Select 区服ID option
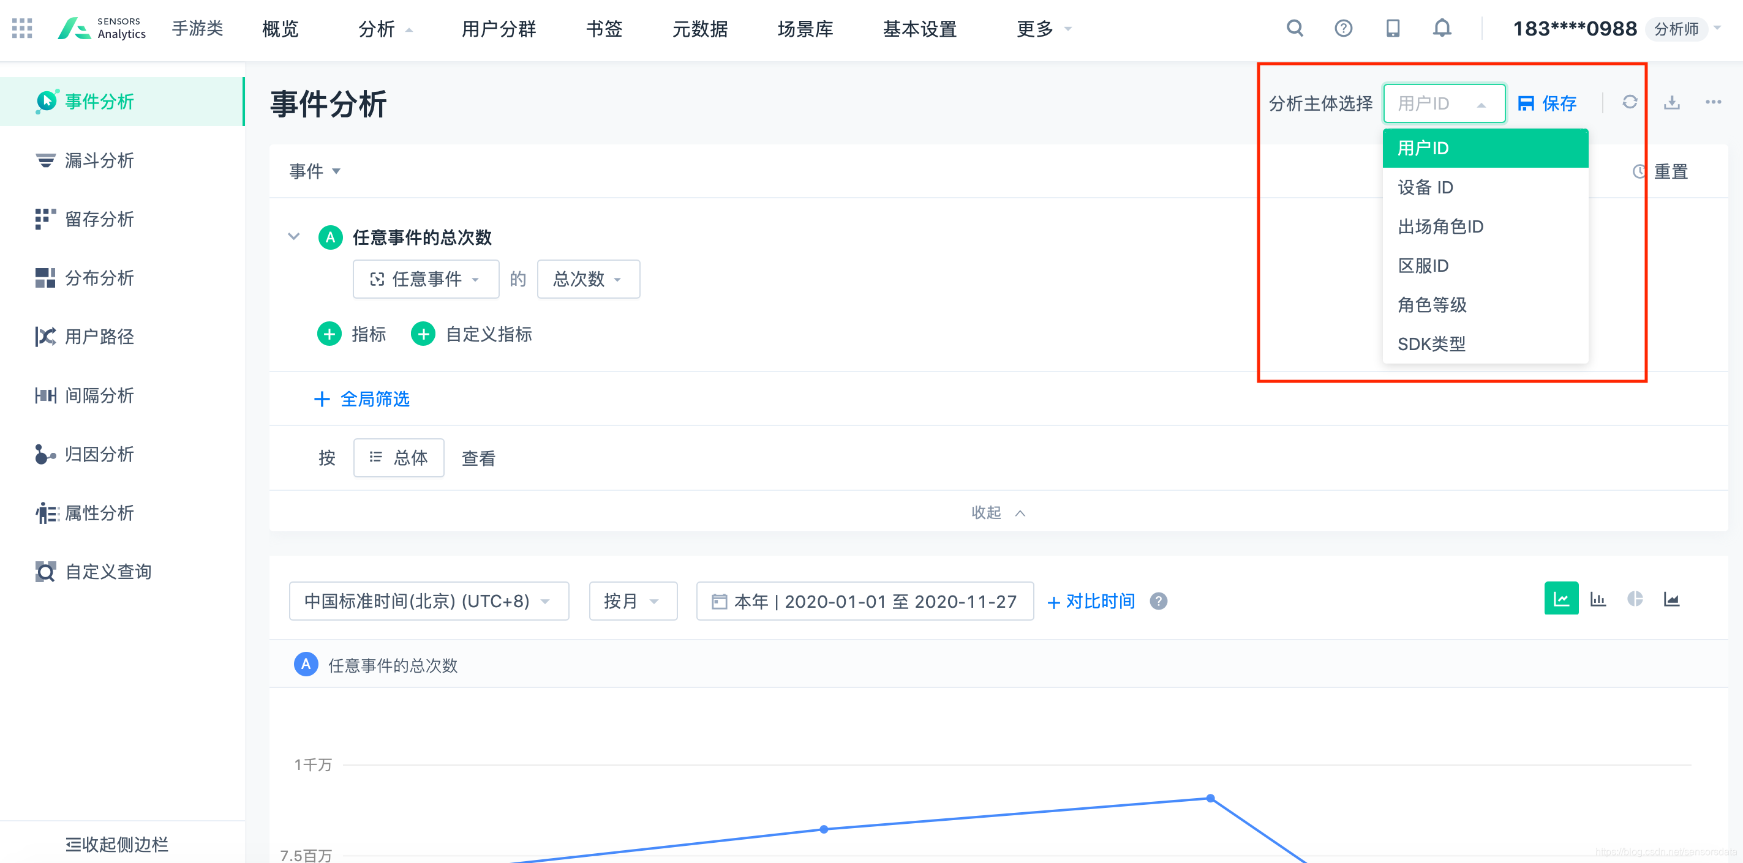Image resolution: width=1743 pixels, height=863 pixels. click(x=1485, y=266)
